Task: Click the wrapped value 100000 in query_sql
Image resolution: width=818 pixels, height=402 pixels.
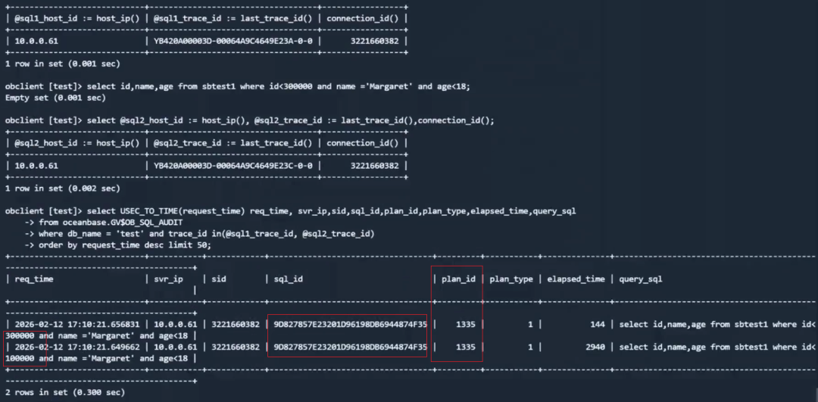Action: pos(20,358)
